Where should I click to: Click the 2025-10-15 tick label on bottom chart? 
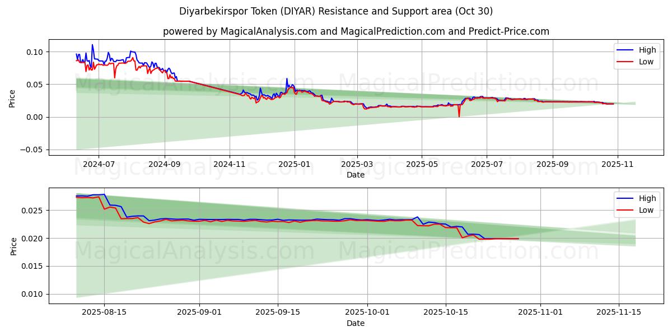click(446, 313)
